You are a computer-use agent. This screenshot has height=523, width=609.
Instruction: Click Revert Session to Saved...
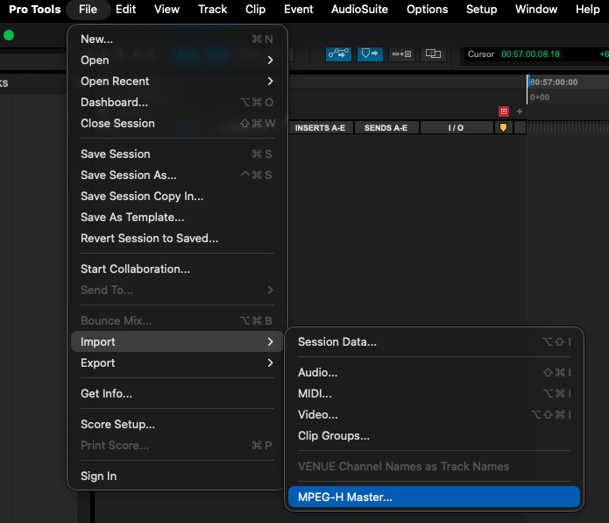(x=177, y=238)
